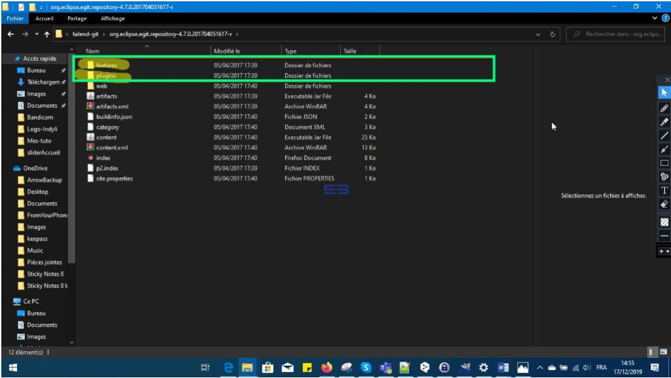Open keepass folder under OneDrive
The width and height of the screenshot is (671, 378).
click(37, 239)
